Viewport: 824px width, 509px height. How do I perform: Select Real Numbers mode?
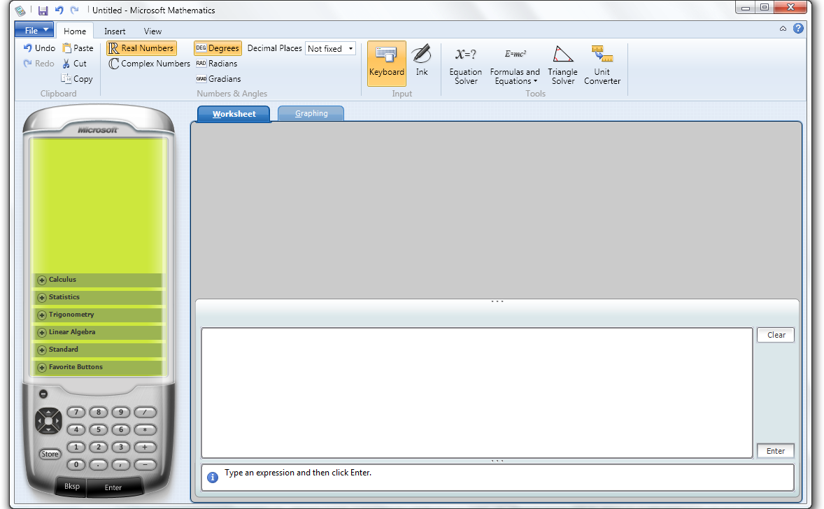pyautogui.click(x=141, y=48)
